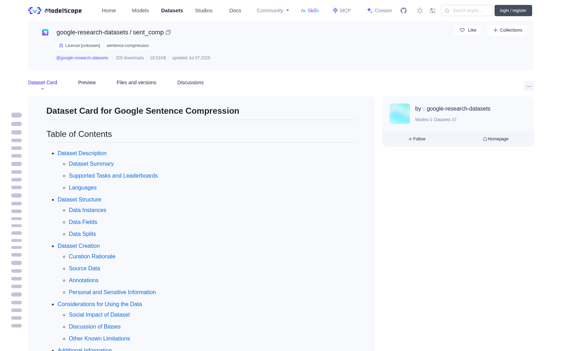Image resolution: width=562 pixels, height=351 pixels.
Task: Open the Civision link
Action: tap(379, 11)
